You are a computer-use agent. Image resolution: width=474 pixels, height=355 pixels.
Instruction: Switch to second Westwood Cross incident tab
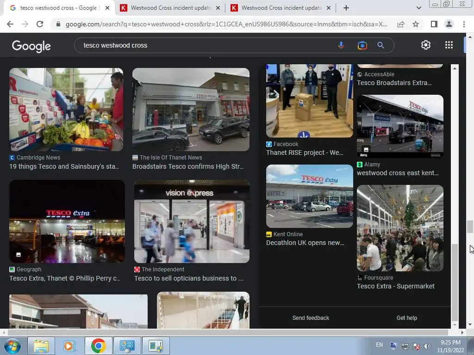[170, 8]
